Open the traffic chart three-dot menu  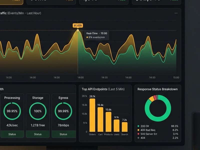(x=176, y=13)
